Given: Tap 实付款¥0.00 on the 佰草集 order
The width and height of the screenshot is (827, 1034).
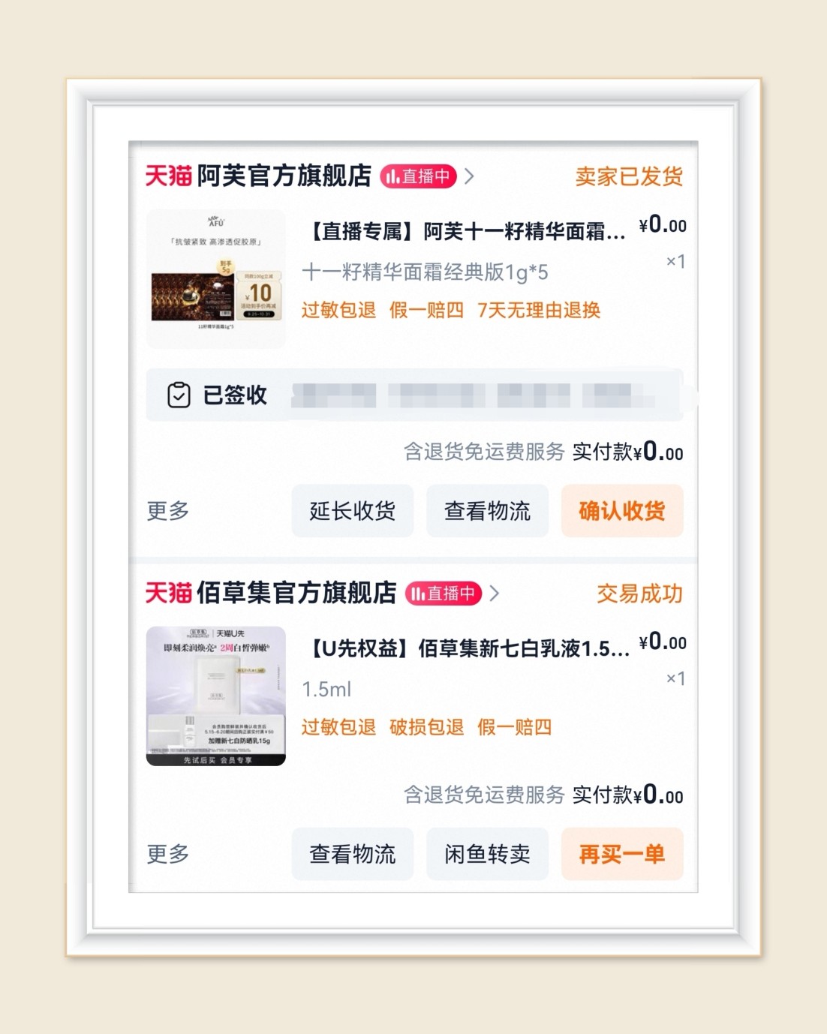Looking at the screenshot, I should click(x=628, y=795).
